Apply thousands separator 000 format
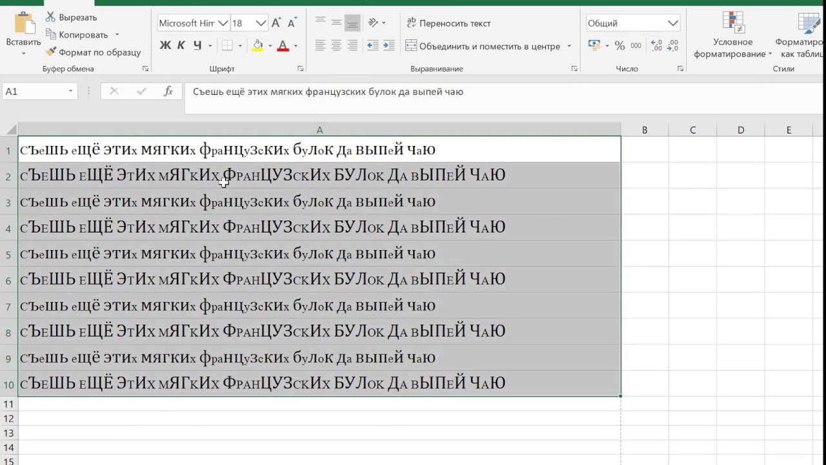This screenshot has height=465, width=826. (x=636, y=45)
